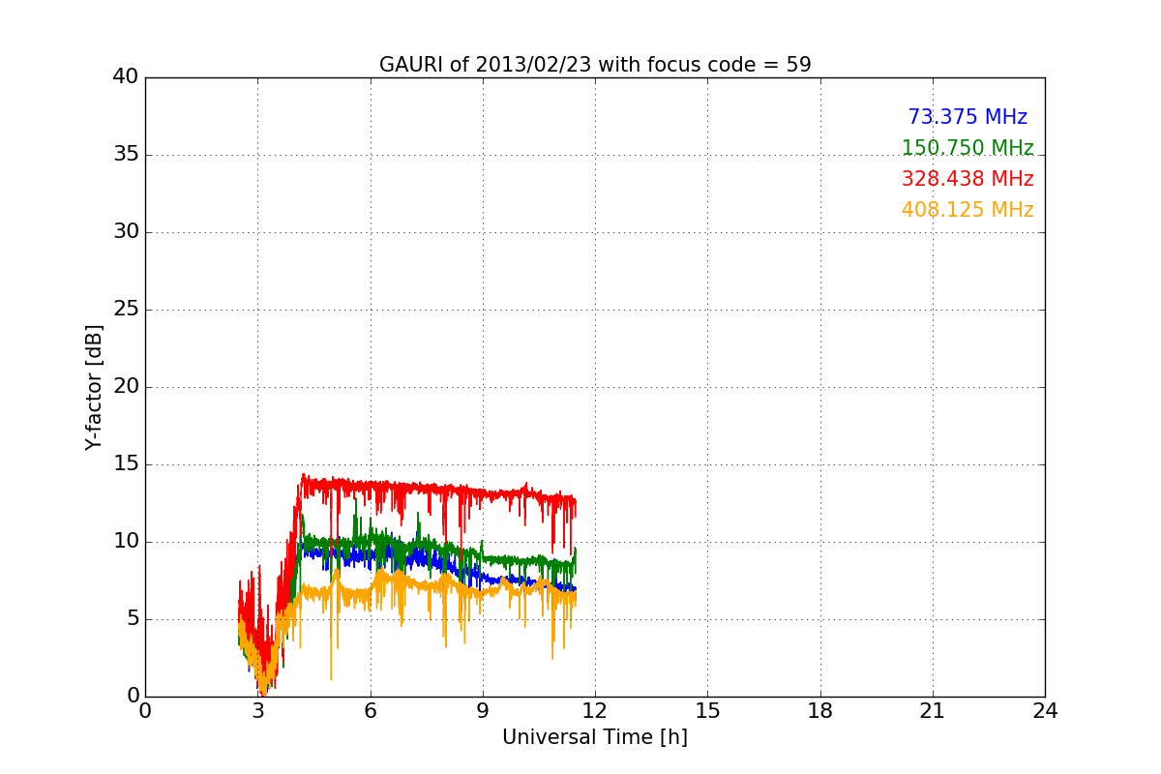Click the Universal Time [h] axis label
This screenshot has height=774, width=1161.
595,737
